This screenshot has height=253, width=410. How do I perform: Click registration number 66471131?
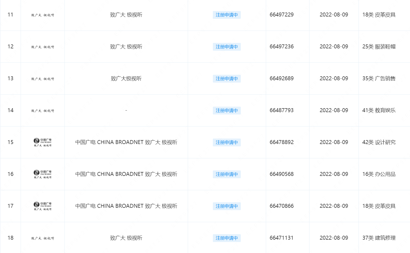(x=282, y=238)
